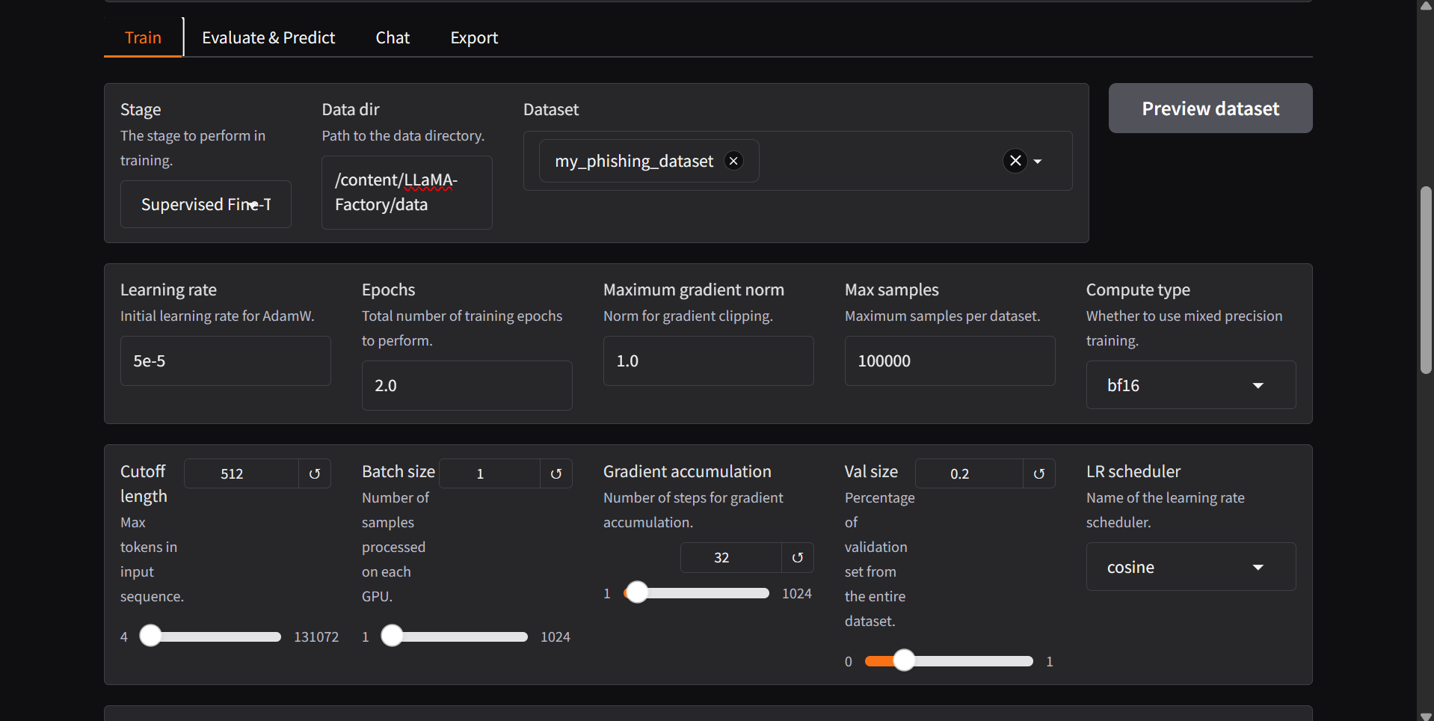1434x721 pixels.
Task: Reset the Gradient accumulation value
Action: pyautogui.click(x=798, y=557)
